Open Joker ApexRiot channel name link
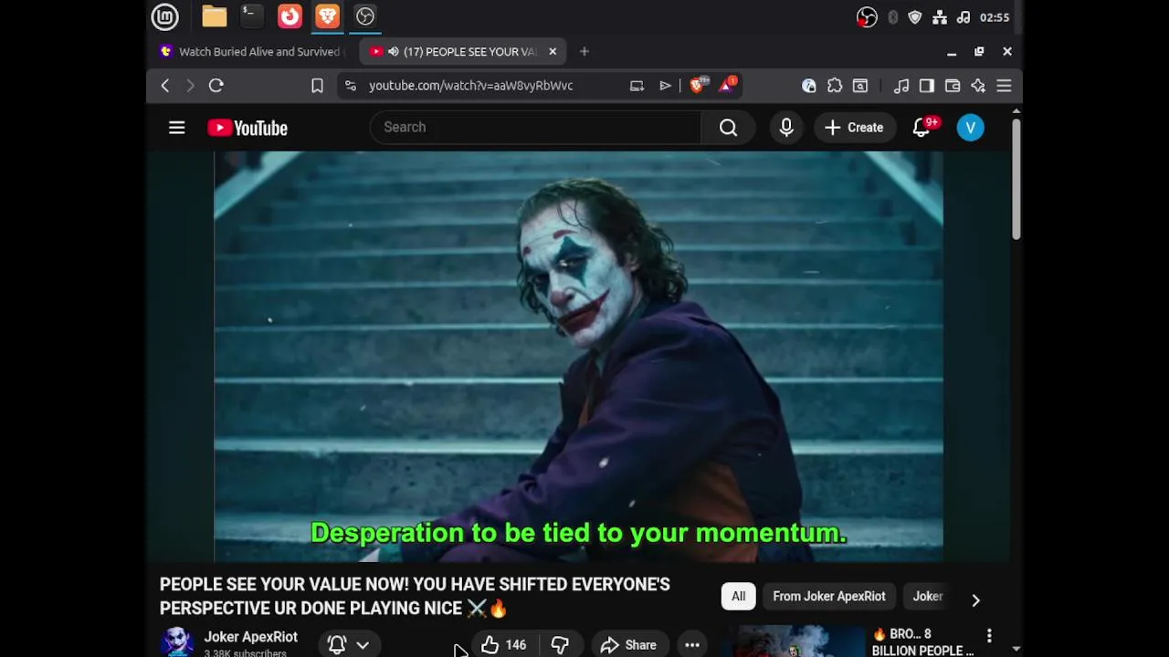 coord(251,637)
